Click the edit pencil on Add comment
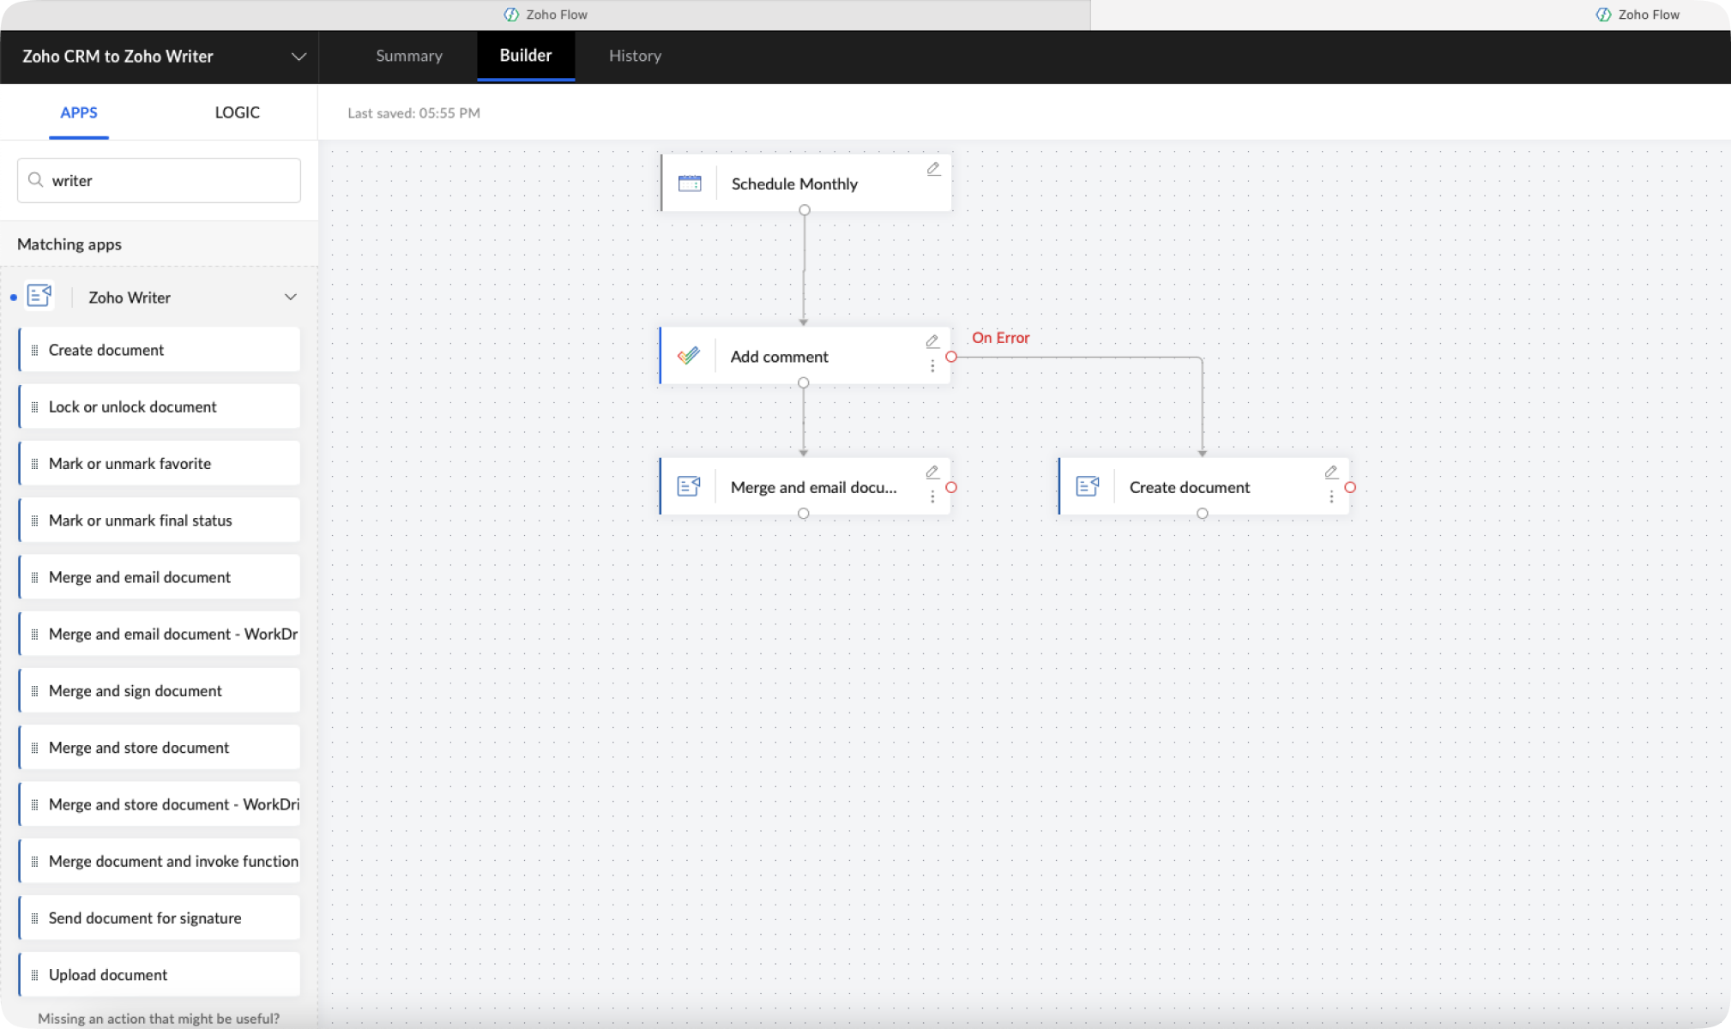The height and width of the screenshot is (1029, 1731). click(932, 341)
